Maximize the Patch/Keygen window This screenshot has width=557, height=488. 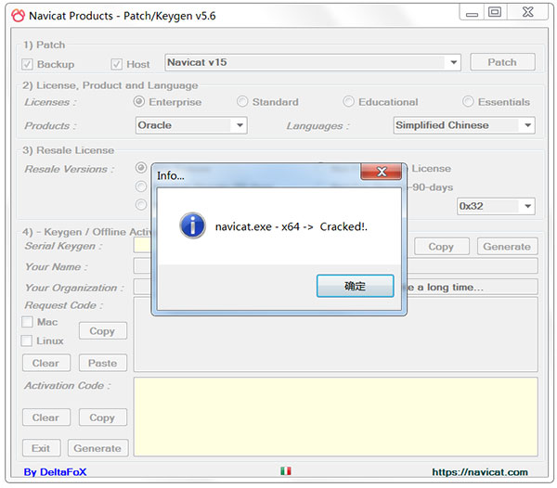coord(495,12)
